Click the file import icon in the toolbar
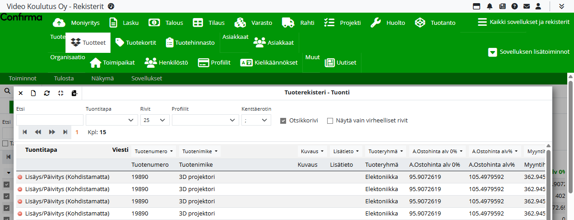The height and width of the screenshot is (220, 574). pos(74,93)
